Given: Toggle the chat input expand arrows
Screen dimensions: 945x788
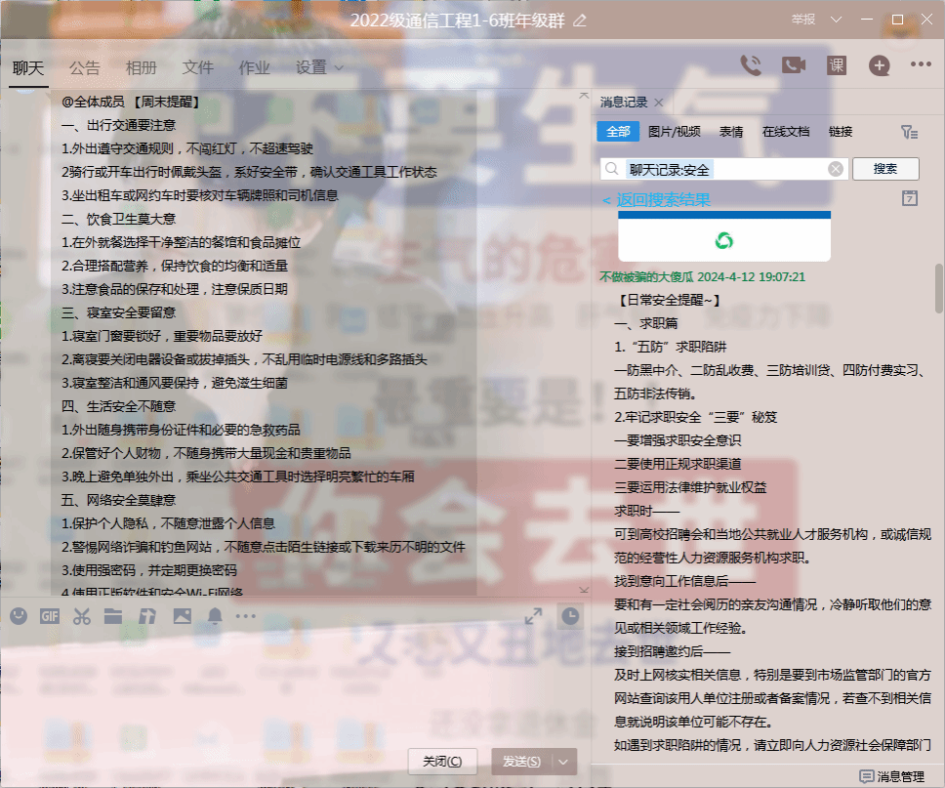Looking at the screenshot, I should pyautogui.click(x=534, y=616).
